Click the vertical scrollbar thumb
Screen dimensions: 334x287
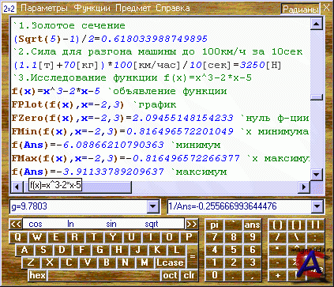point(316,97)
